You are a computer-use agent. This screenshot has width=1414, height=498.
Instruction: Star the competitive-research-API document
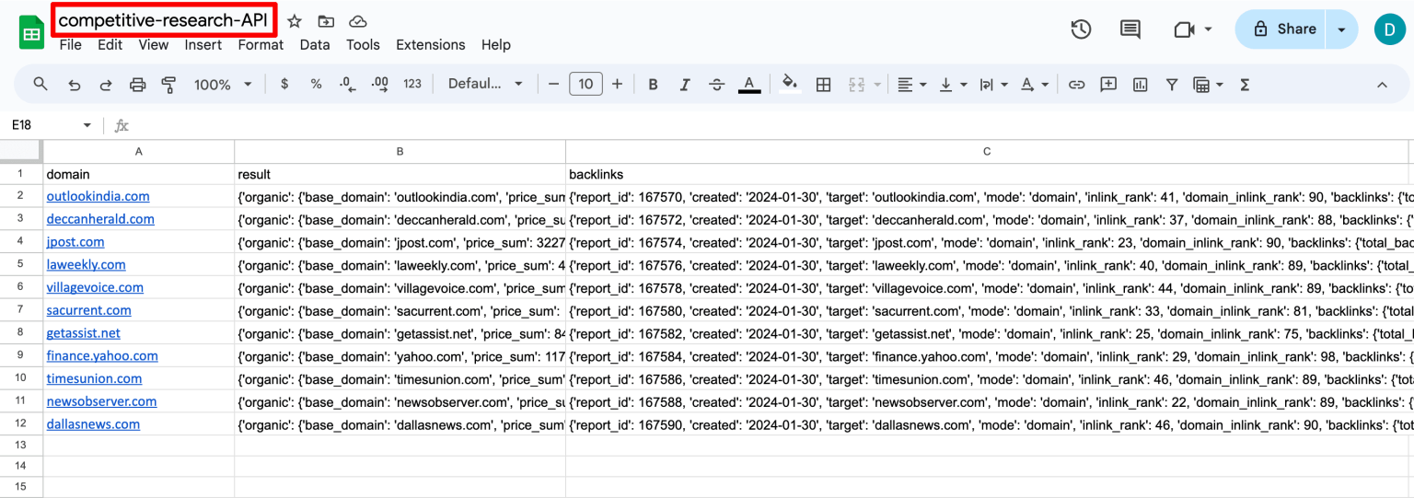295,21
